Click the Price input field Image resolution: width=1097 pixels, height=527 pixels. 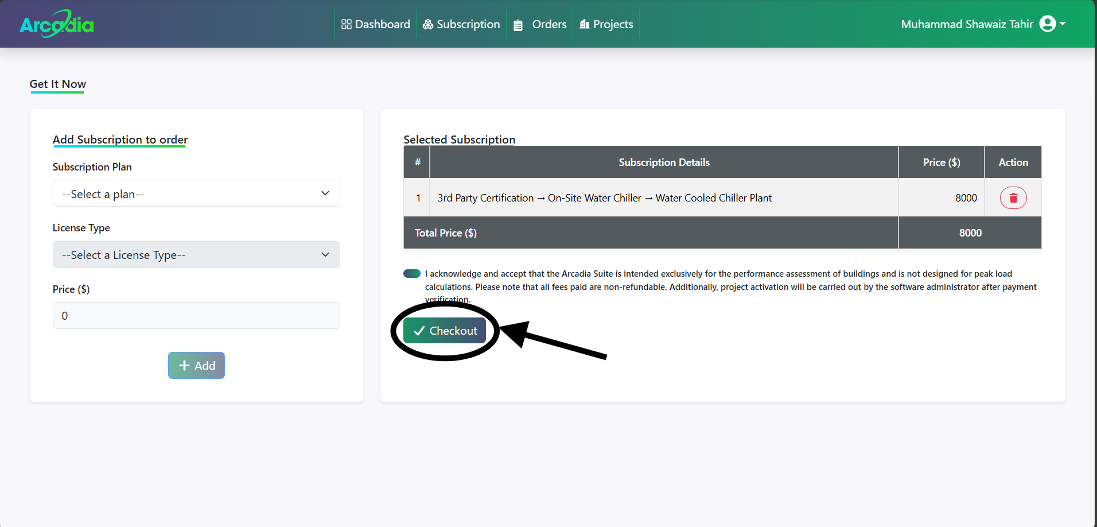[x=196, y=315]
